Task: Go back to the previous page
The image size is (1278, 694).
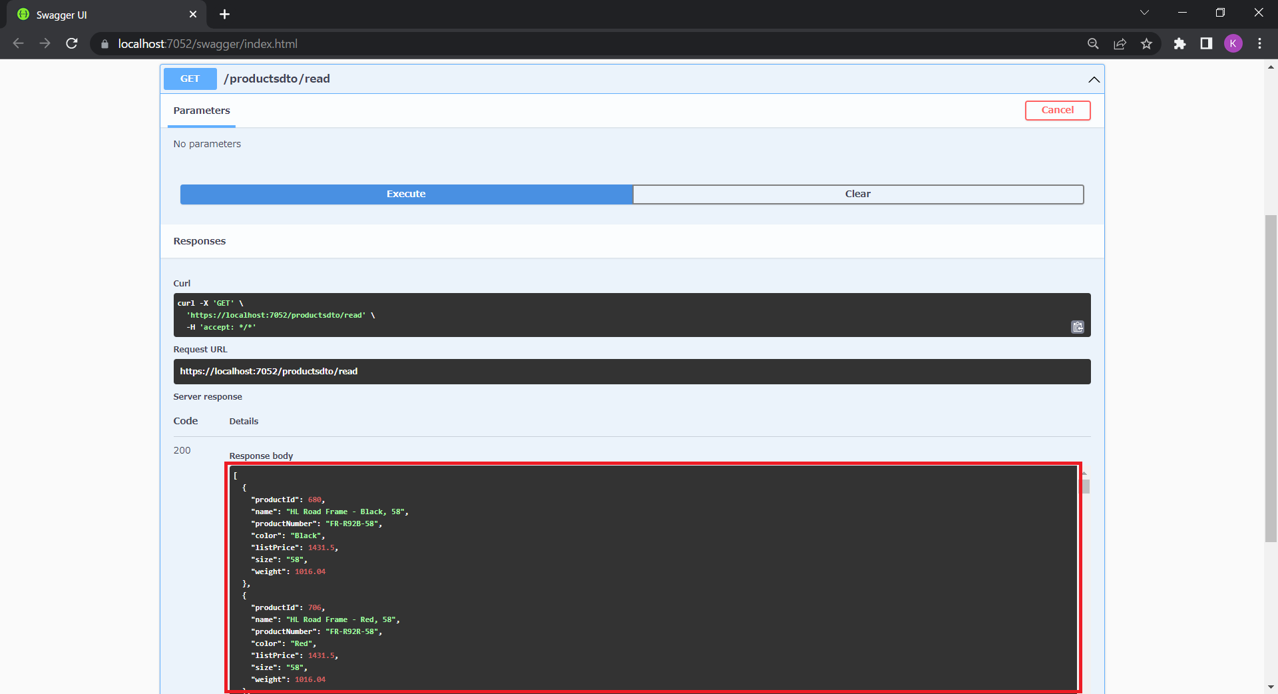Action: click(18, 43)
